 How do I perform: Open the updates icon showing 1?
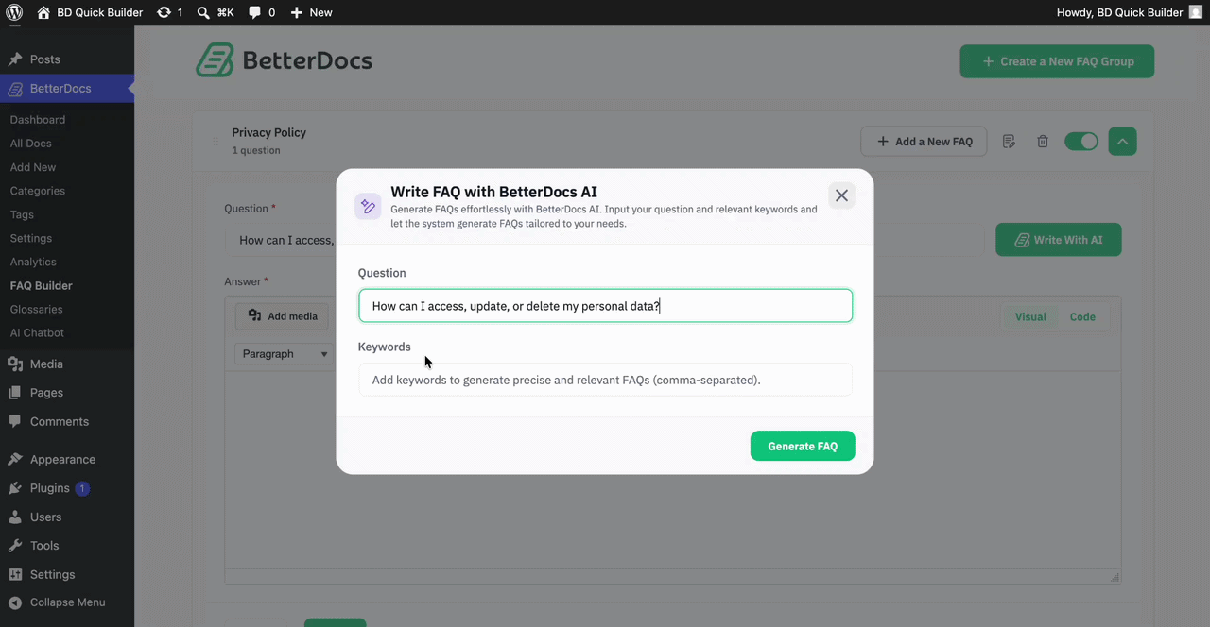(x=169, y=12)
